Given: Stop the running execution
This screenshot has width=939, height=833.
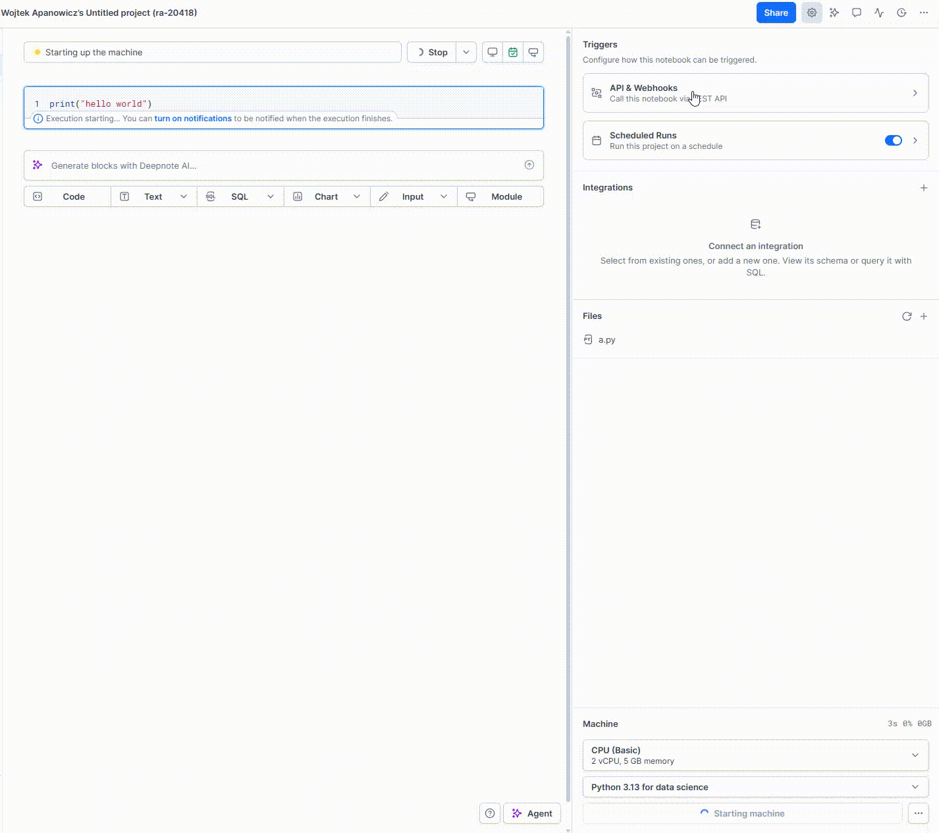Looking at the screenshot, I should tap(432, 52).
